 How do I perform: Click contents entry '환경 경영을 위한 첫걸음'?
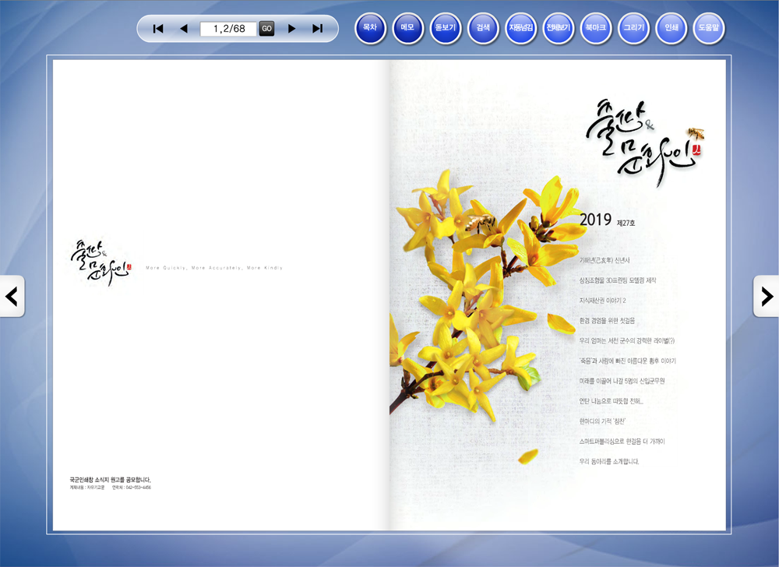[x=607, y=321]
